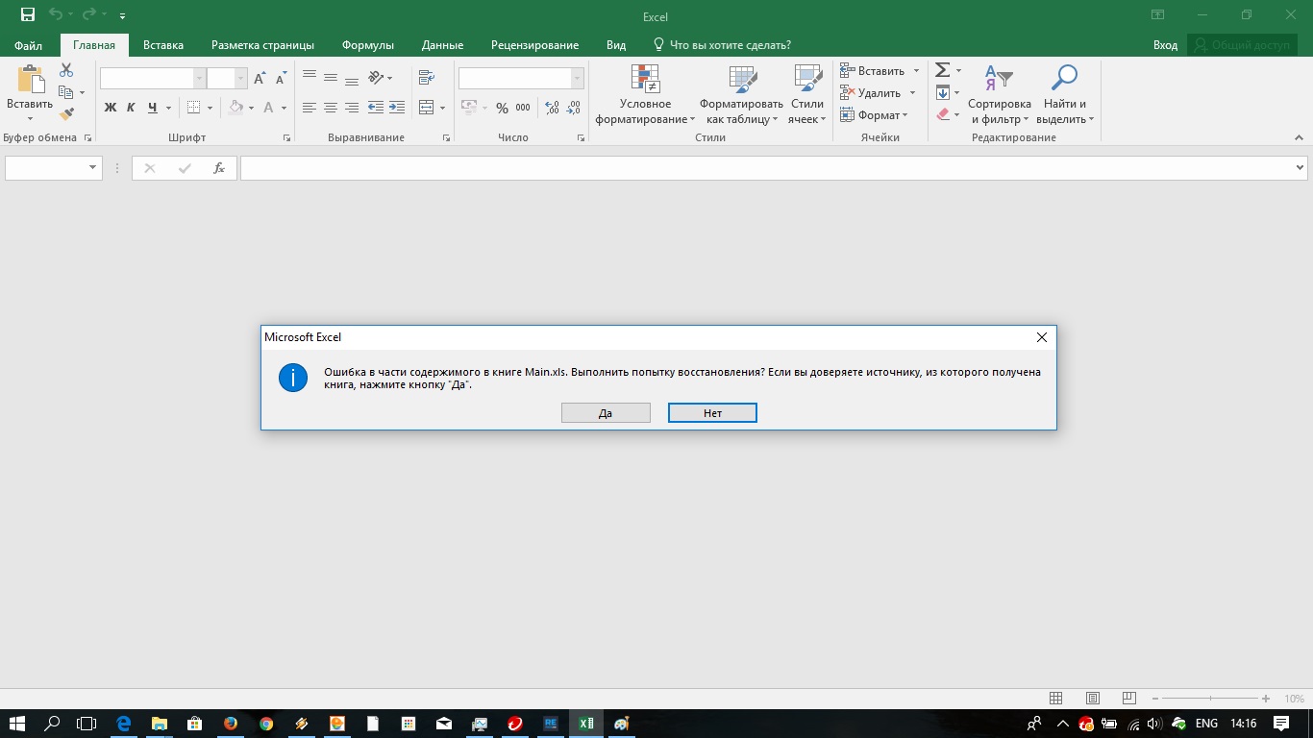
Task: Click the Decrease Decimal icon
Action: (x=574, y=108)
